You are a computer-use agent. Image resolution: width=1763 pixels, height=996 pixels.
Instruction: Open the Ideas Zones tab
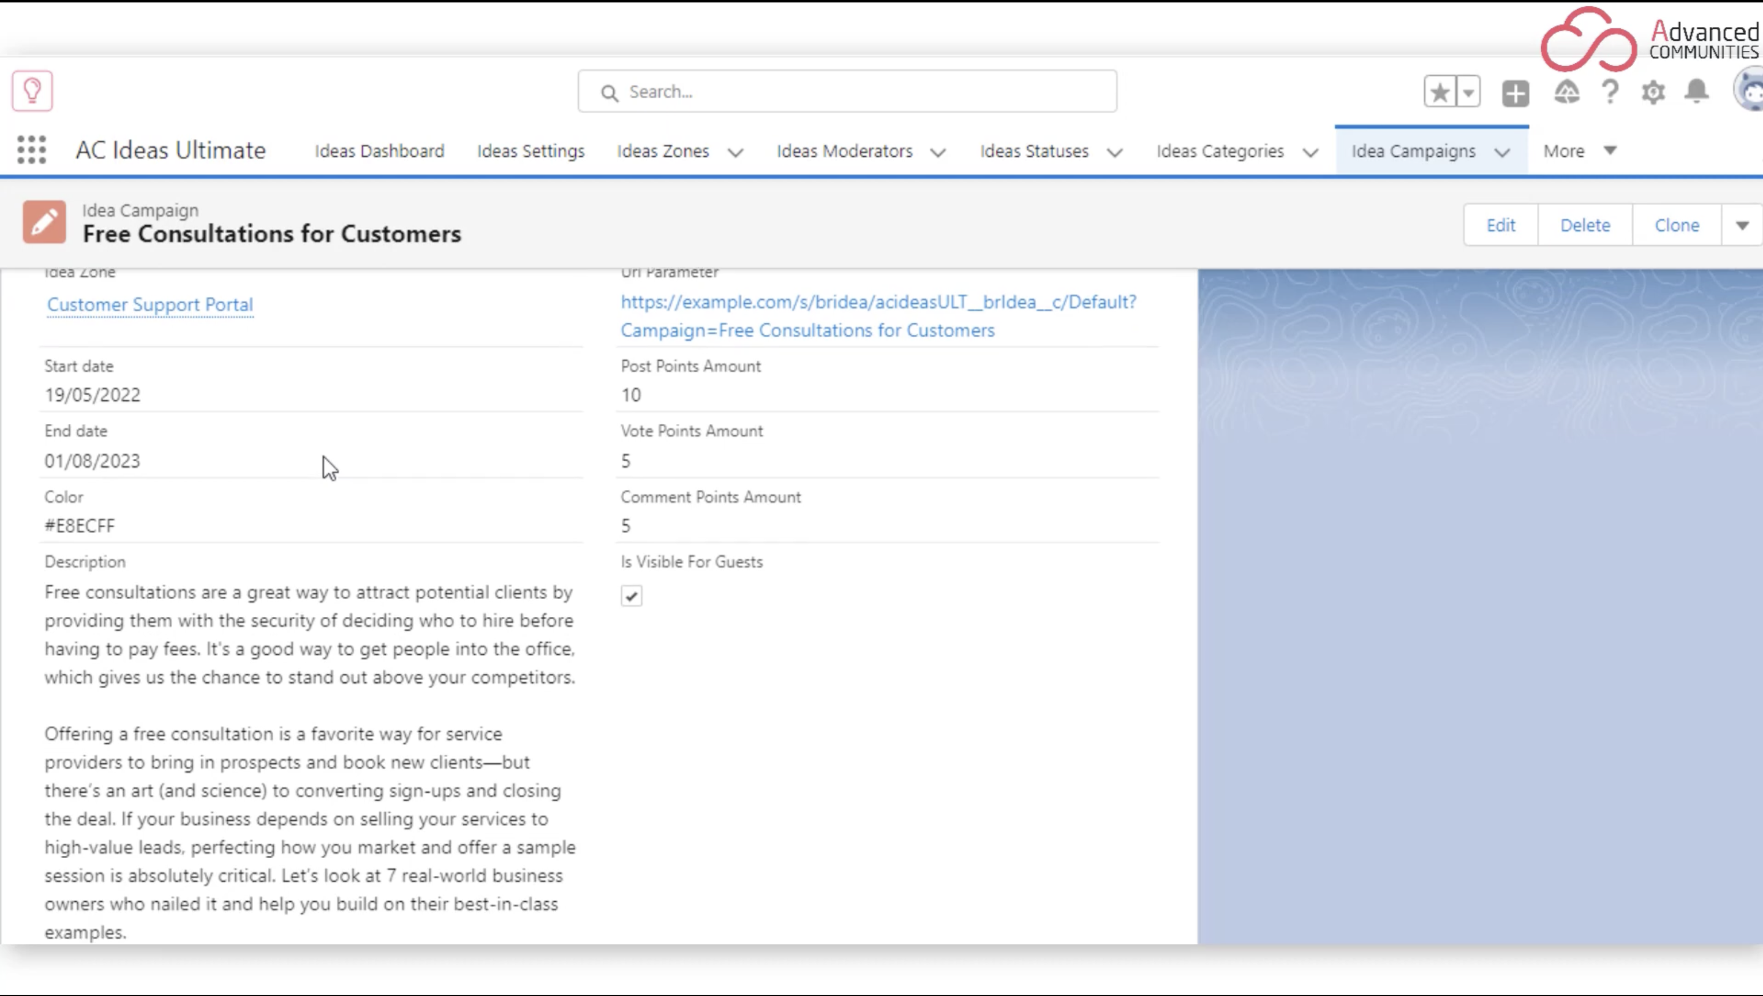click(662, 151)
